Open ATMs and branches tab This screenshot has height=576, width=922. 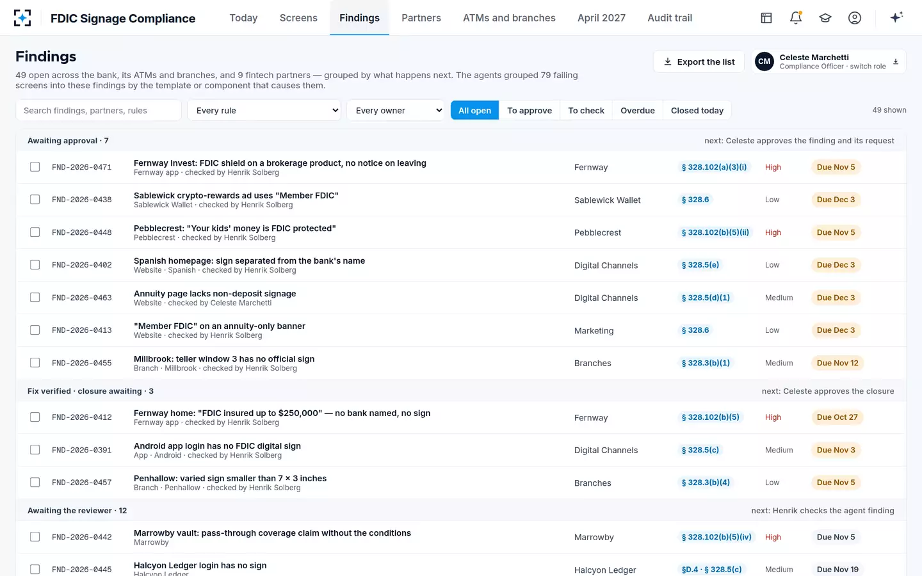coord(509,18)
